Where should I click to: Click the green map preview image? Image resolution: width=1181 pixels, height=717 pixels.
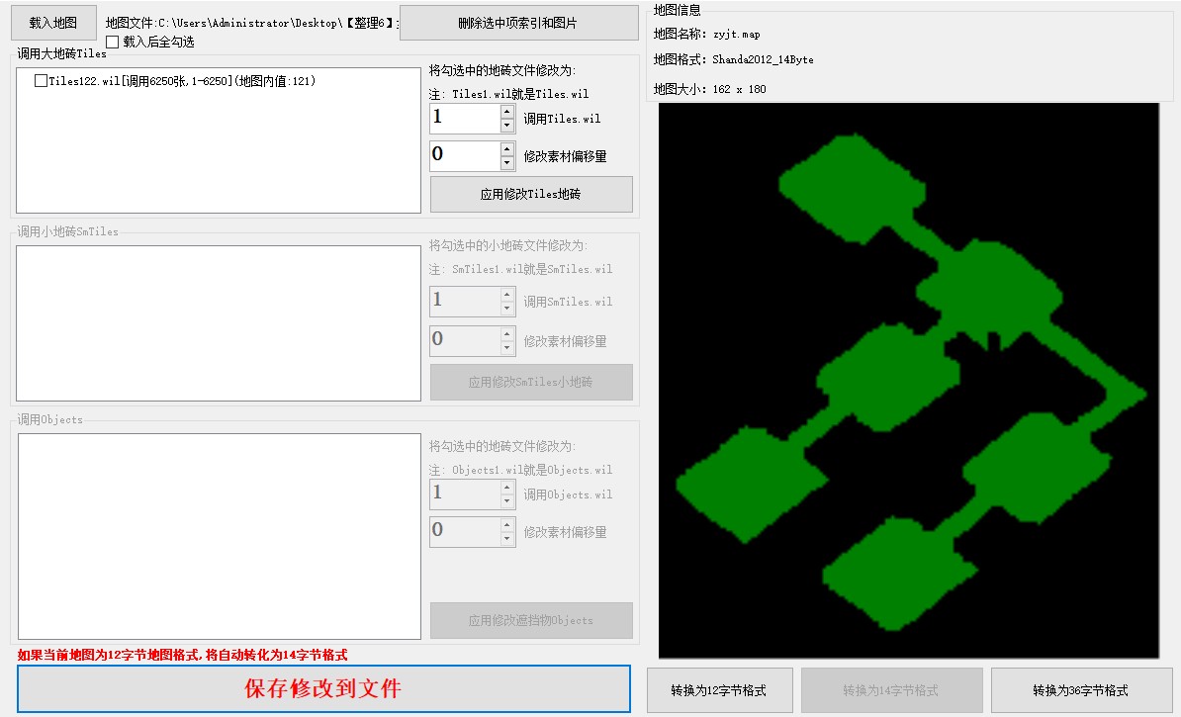[x=908, y=381]
